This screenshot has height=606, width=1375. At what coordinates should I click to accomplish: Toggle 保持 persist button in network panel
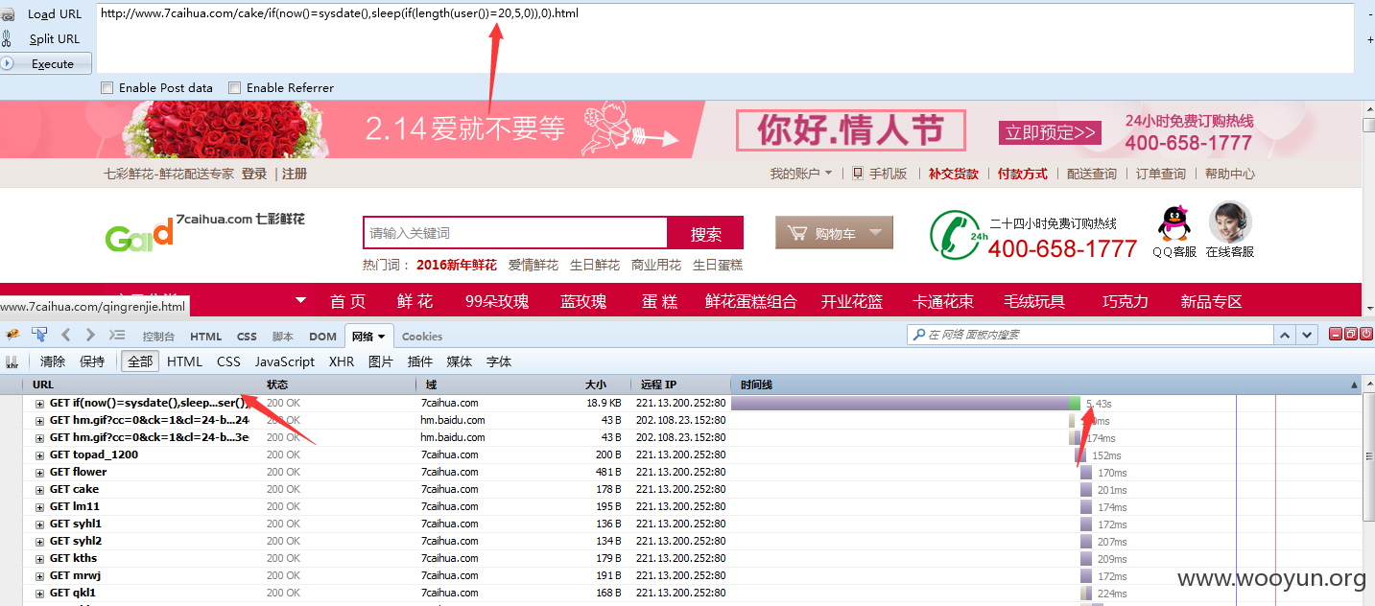pyautogui.click(x=92, y=361)
